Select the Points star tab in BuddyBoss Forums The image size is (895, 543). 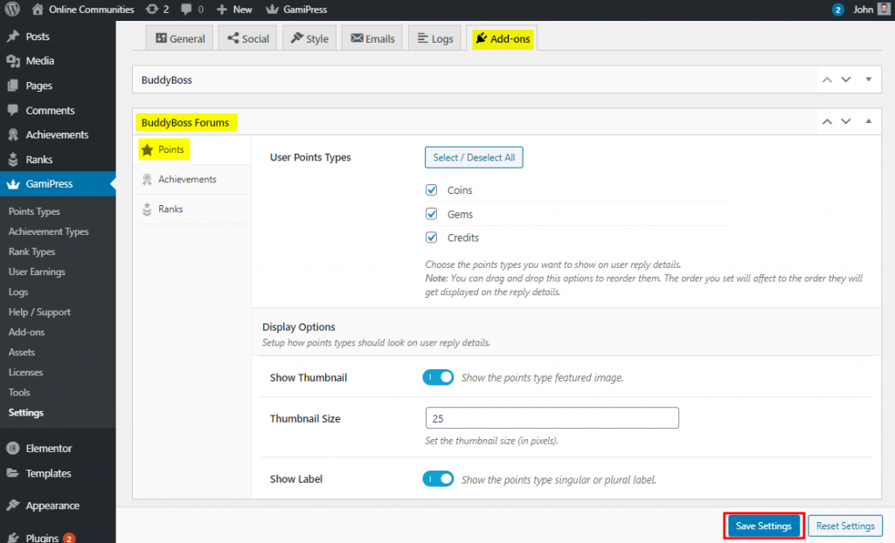click(163, 149)
